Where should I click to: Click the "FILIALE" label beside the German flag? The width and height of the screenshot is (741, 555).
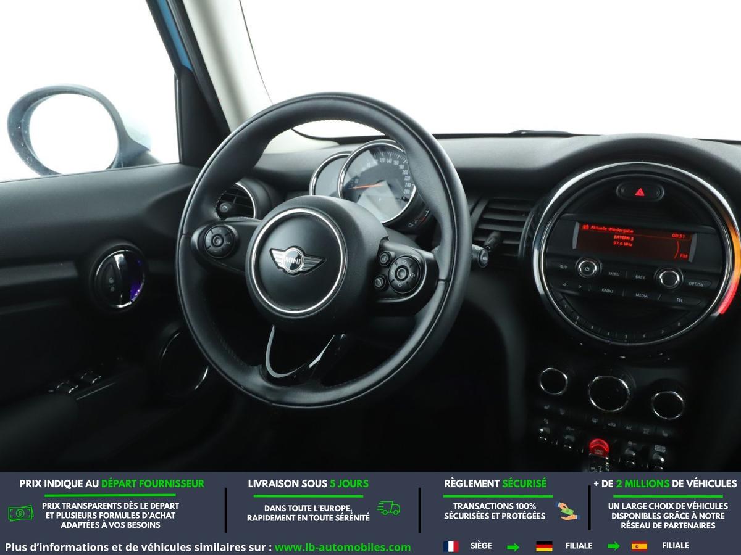point(579,546)
